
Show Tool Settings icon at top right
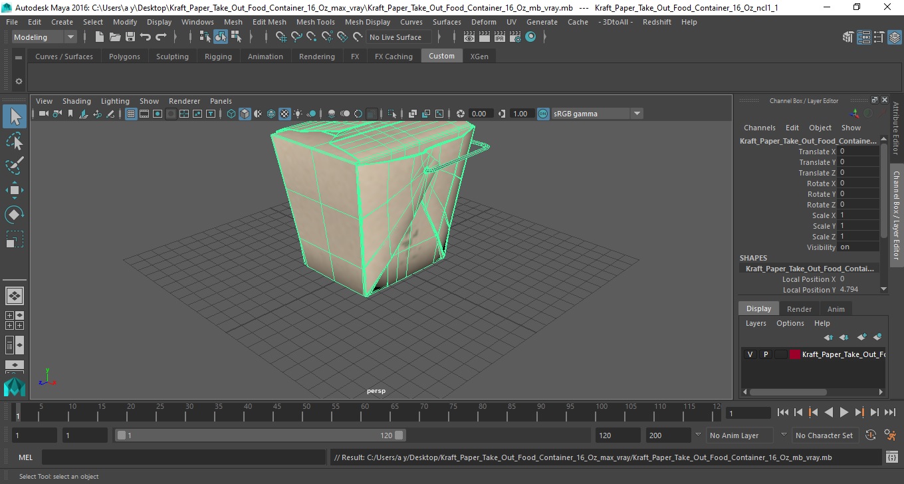coord(879,37)
